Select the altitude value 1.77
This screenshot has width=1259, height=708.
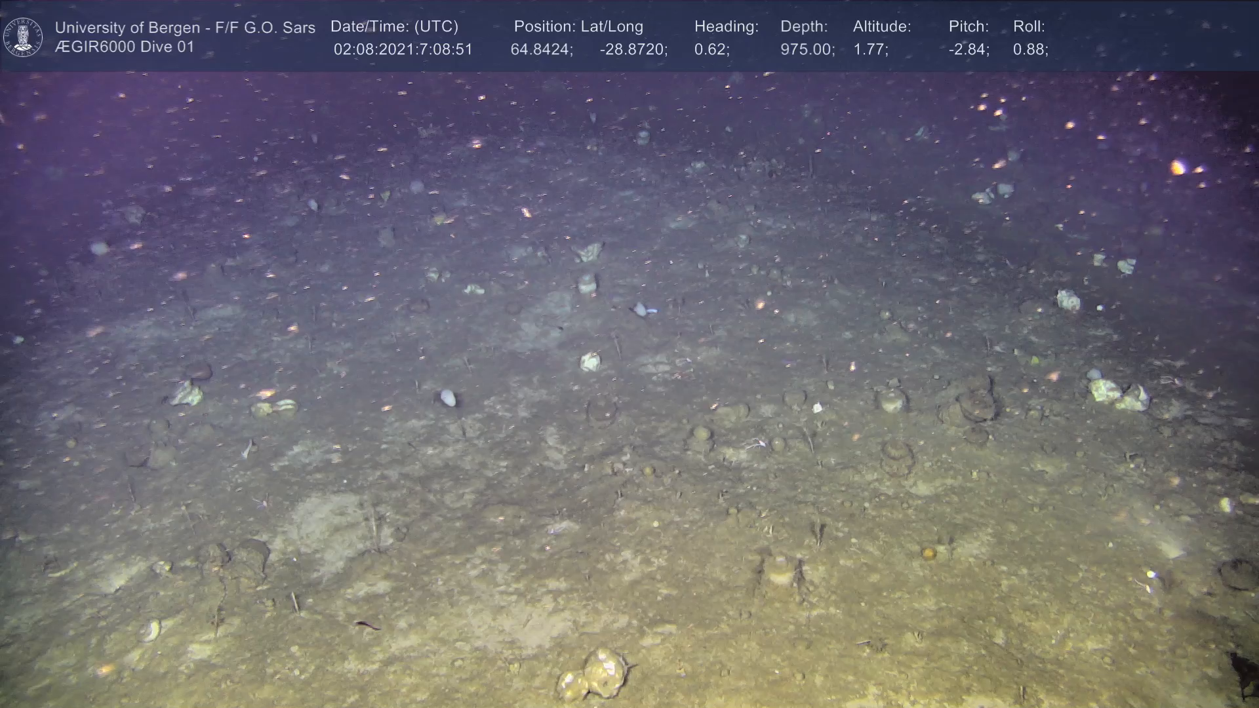coord(869,50)
